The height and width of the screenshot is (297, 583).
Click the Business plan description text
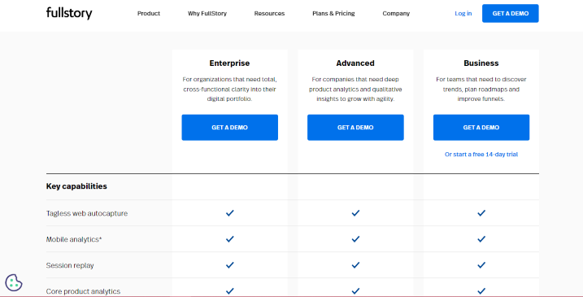point(481,89)
